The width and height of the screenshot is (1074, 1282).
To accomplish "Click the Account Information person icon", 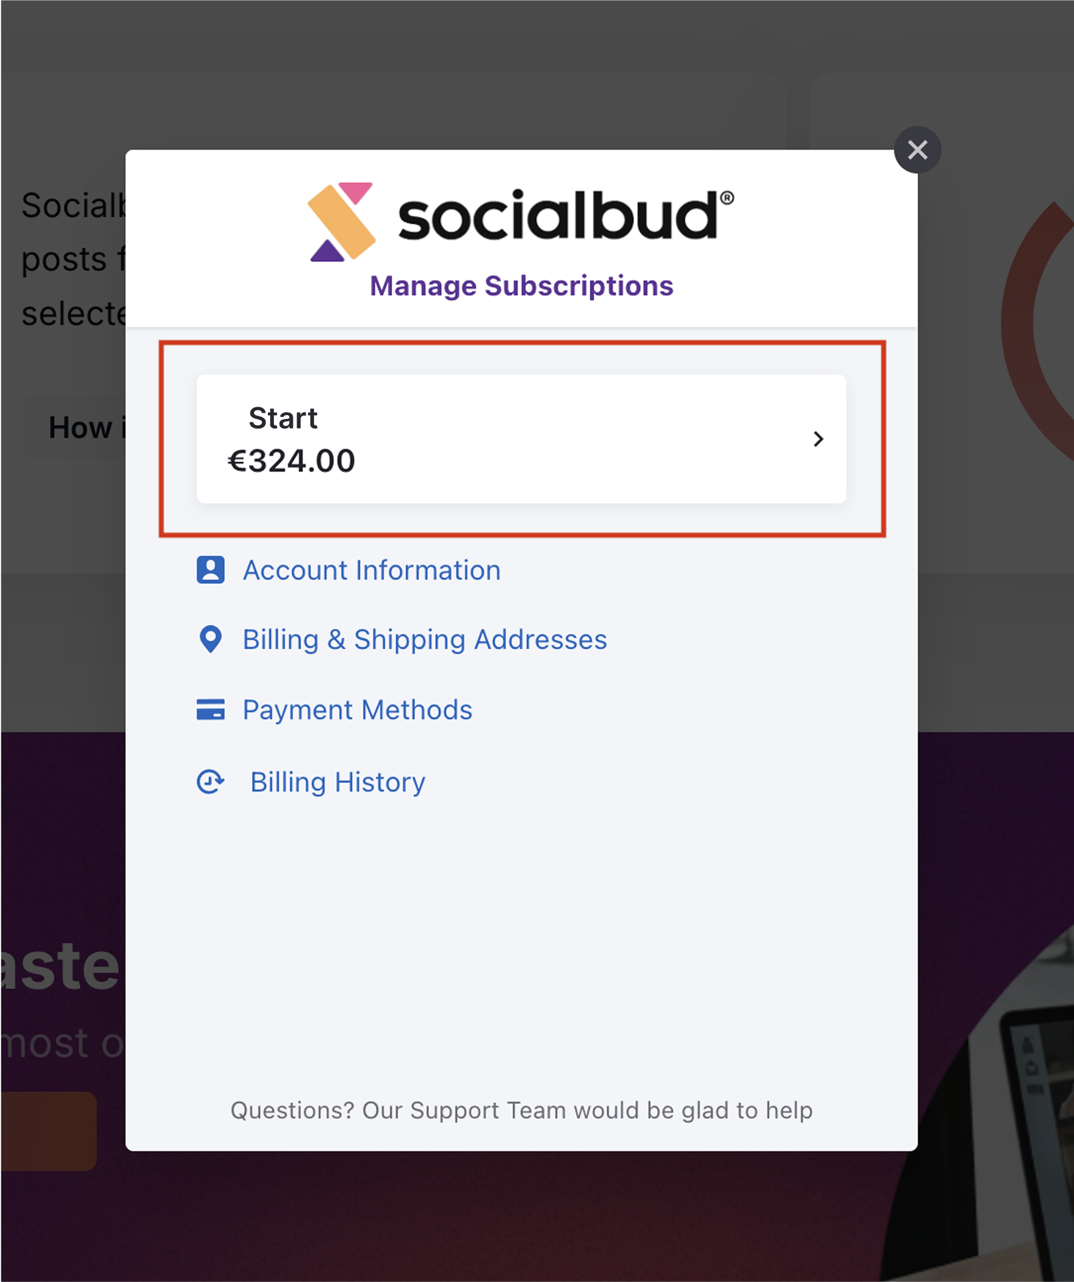I will coord(211,570).
